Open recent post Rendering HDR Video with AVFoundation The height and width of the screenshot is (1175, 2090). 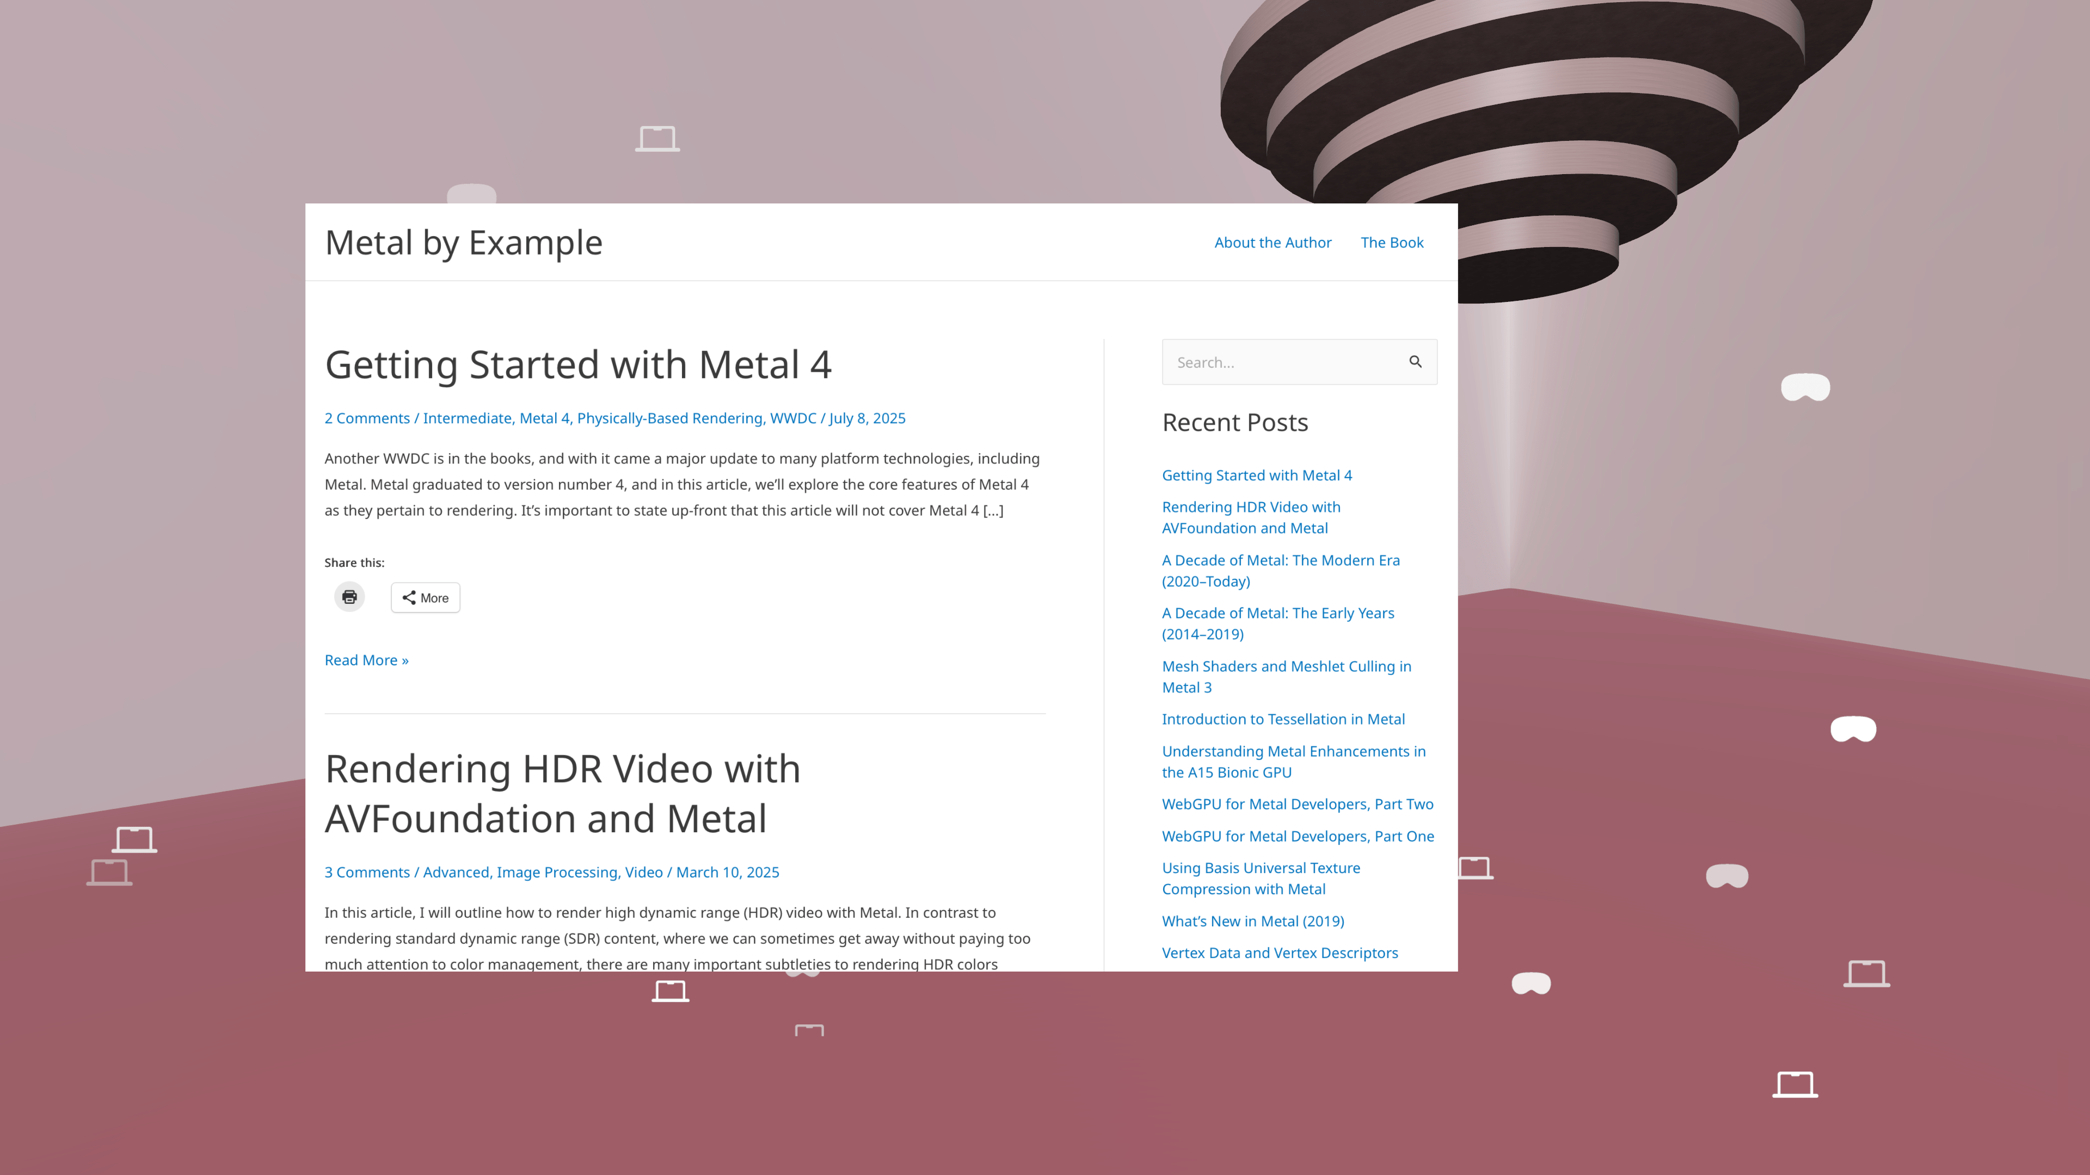(x=1251, y=517)
